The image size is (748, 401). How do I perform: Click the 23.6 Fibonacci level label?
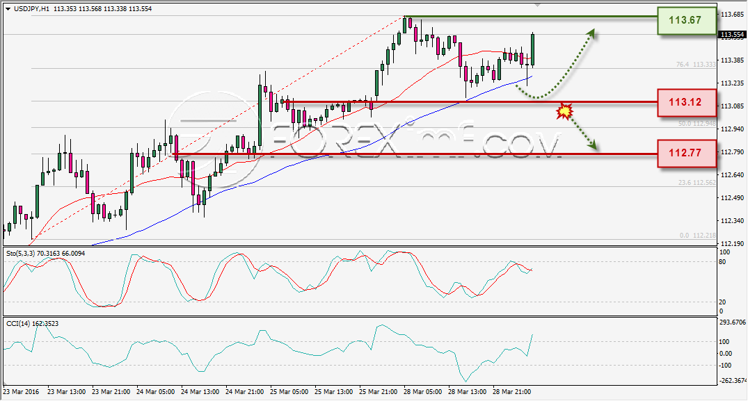[x=697, y=182]
